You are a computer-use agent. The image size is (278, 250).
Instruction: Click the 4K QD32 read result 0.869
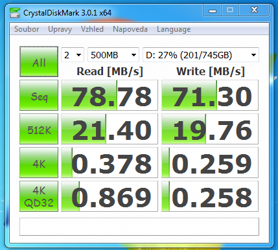click(110, 196)
